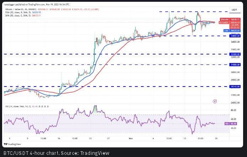
Task: Click the 16 date label on the time axis
Action: tap(59, 138)
